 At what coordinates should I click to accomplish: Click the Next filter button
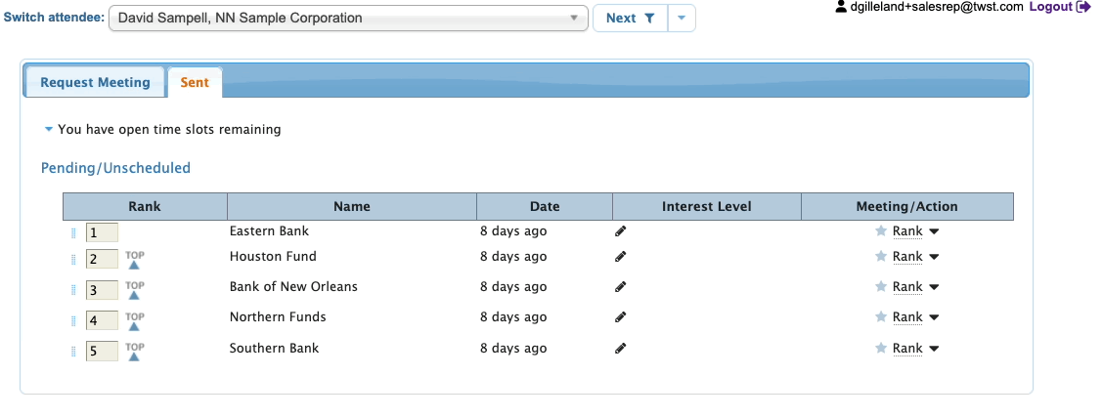pos(630,19)
